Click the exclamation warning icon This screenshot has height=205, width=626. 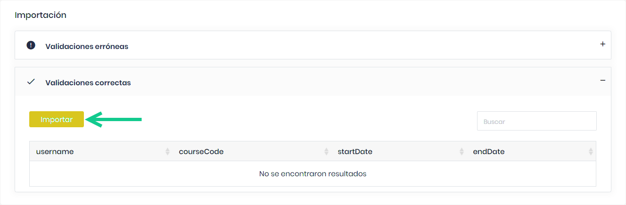(31, 46)
